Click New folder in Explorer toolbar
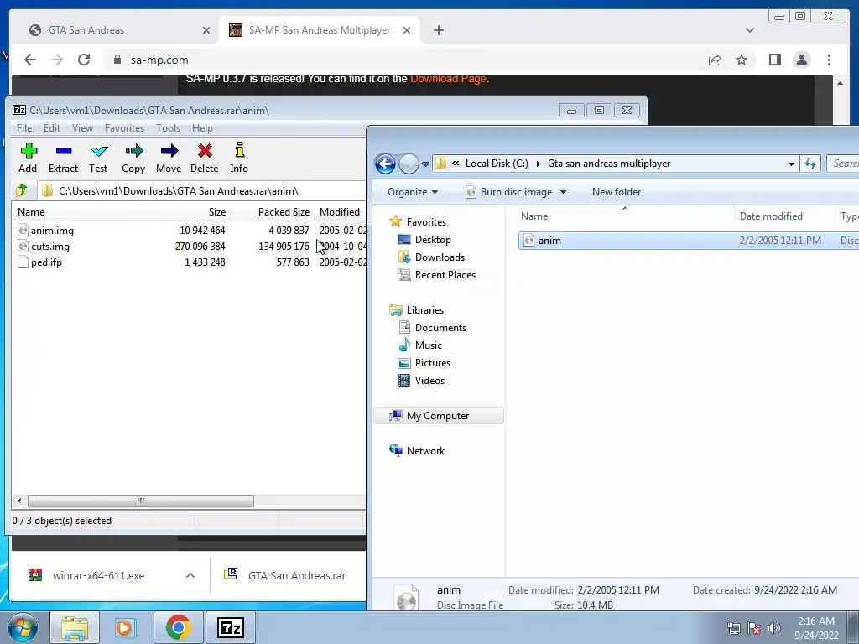Viewport: 859px width, 644px height. point(617,192)
